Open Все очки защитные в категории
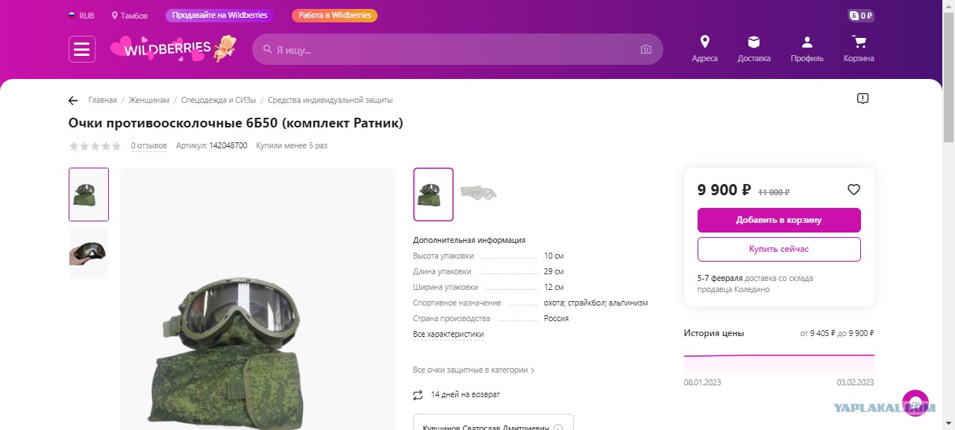The width and height of the screenshot is (955, 430). click(474, 370)
